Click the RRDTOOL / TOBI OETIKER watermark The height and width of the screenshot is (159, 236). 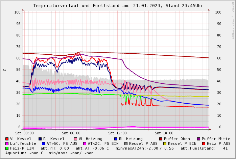coord(232,20)
